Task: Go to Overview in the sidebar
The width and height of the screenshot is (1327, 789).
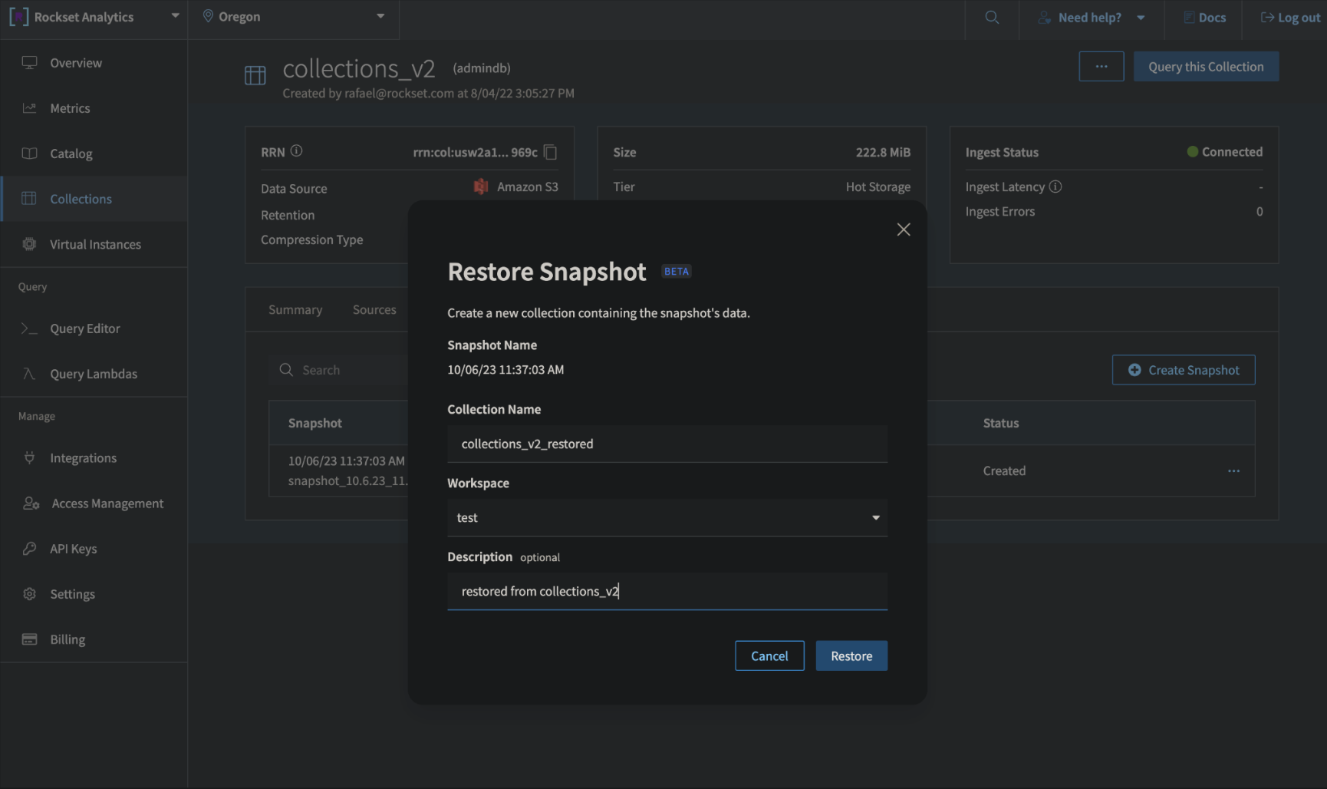Action: point(94,63)
